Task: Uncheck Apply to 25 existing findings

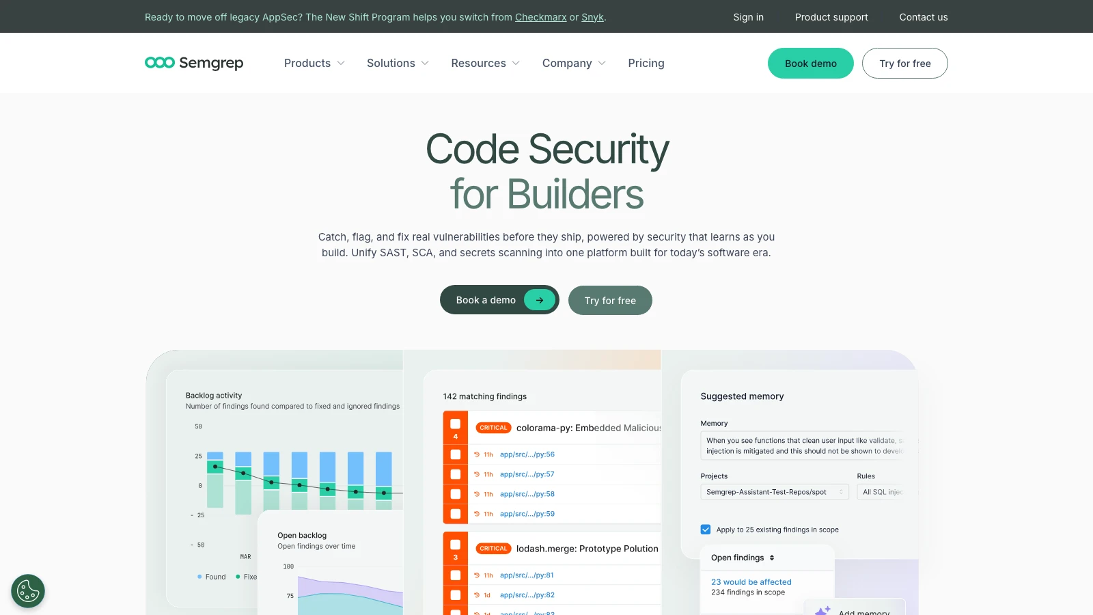Action: click(706, 530)
